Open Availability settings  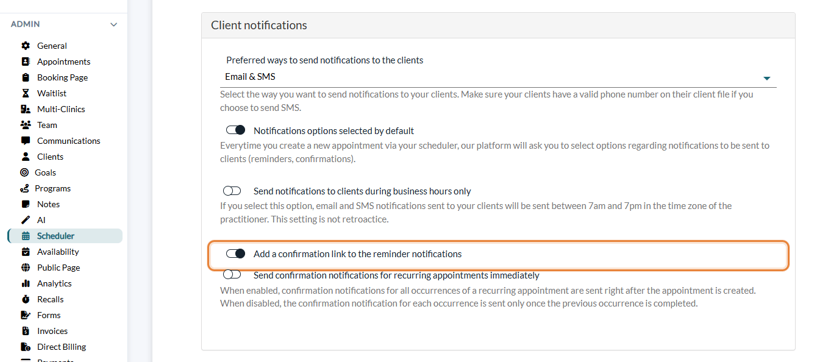(x=58, y=252)
